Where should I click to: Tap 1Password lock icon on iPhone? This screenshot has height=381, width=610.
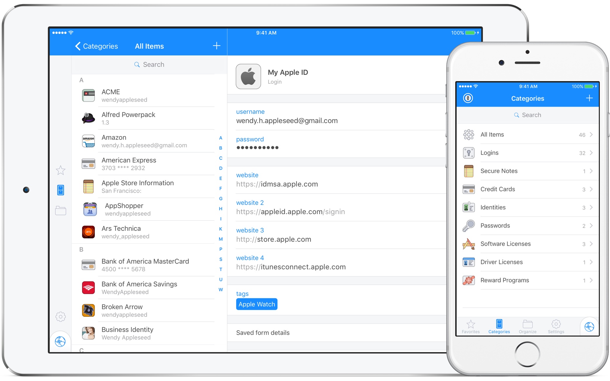[x=468, y=98]
